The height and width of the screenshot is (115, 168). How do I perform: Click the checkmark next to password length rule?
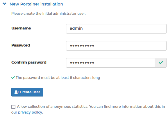point(13,78)
